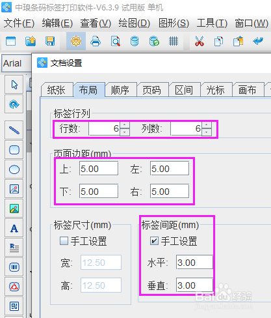Open the 图形(S) menu
The height and width of the screenshot is (318, 271).
(174, 23)
